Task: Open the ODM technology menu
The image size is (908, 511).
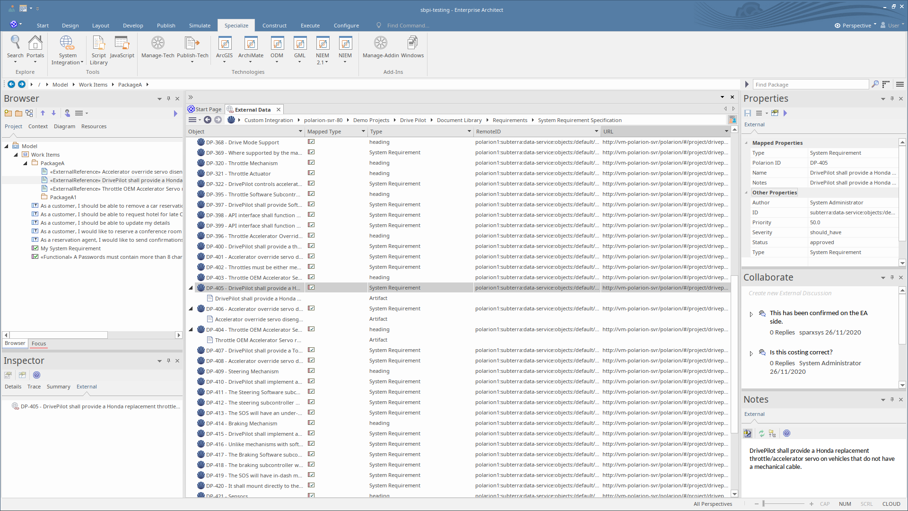Action: click(x=277, y=48)
